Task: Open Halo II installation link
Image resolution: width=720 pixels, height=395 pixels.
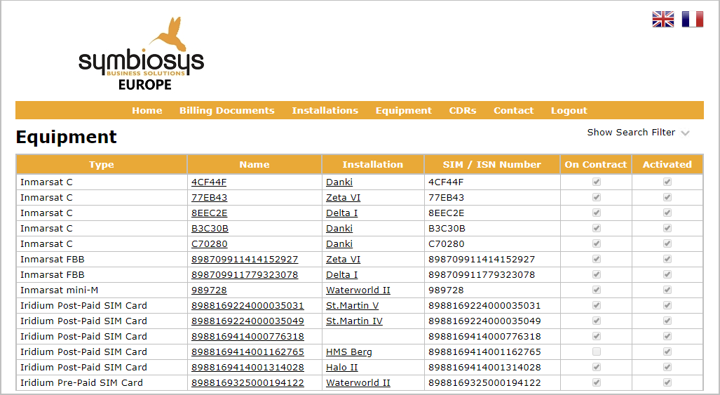Action: pos(341,368)
